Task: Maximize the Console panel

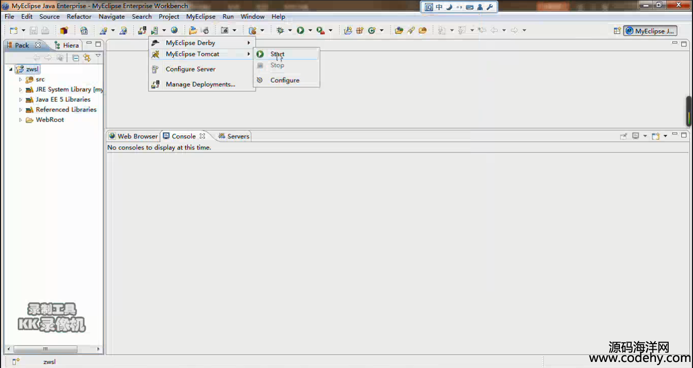Action: [x=684, y=135]
